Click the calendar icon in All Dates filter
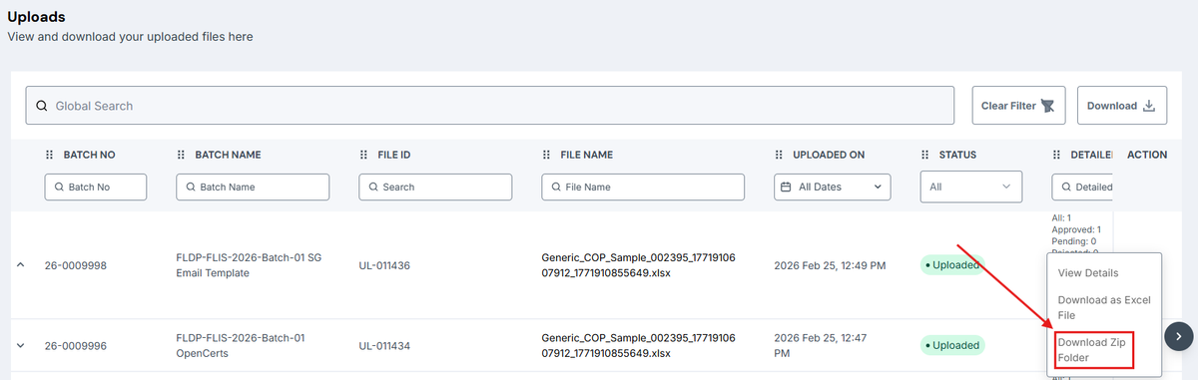Image resolution: width=1198 pixels, height=380 pixels. 786,187
